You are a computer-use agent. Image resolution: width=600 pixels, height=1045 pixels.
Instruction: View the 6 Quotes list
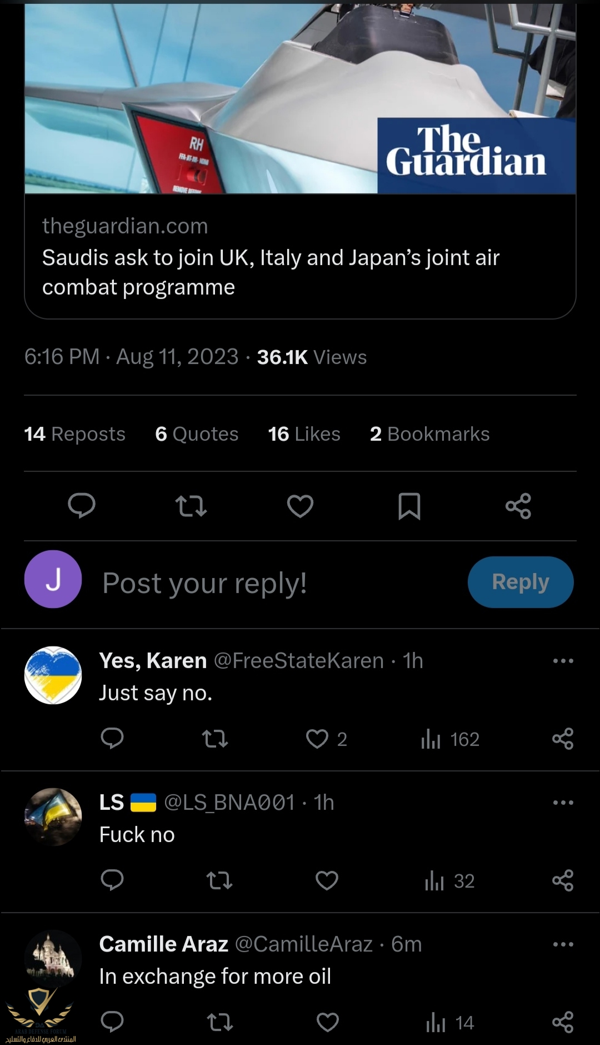[197, 434]
